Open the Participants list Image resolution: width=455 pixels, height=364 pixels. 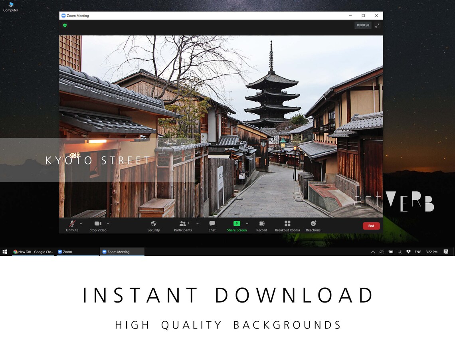(183, 224)
